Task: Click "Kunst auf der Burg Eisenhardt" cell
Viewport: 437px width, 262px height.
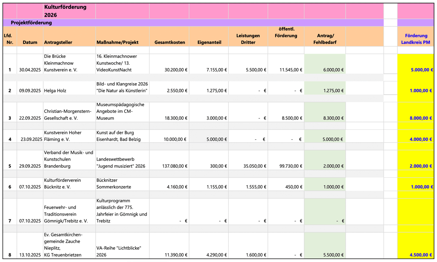Action: point(122,135)
